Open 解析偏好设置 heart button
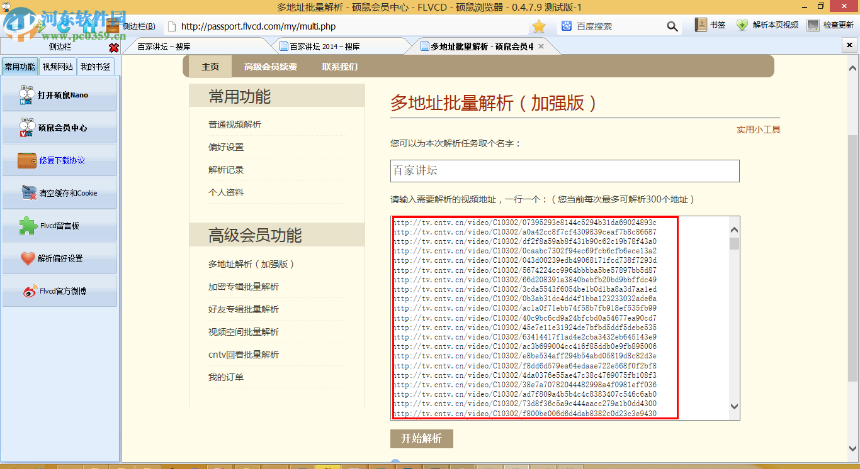860x469 pixels. coord(60,258)
